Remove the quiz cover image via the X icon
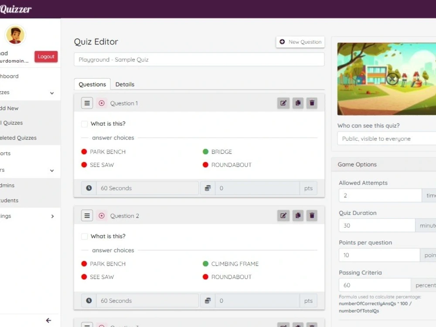The image size is (436, 327). [x=392, y=79]
